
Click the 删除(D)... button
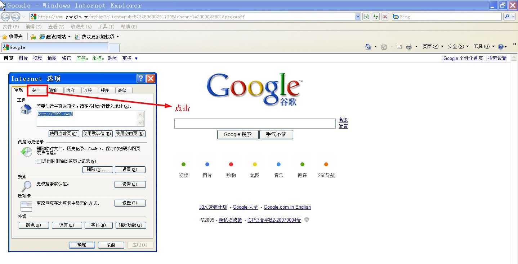(x=98, y=170)
